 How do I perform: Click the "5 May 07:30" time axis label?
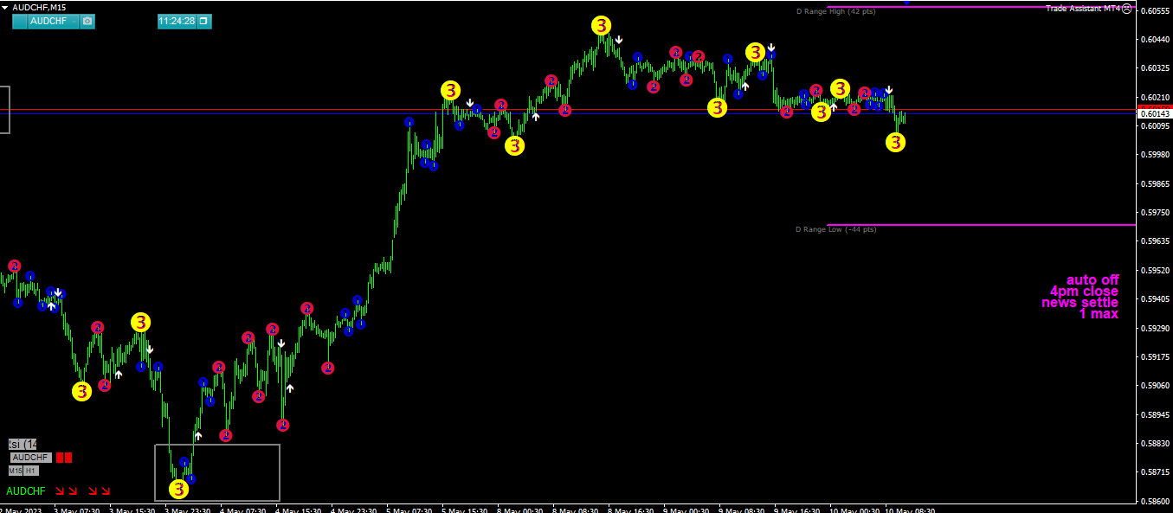click(x=410, y=510)
